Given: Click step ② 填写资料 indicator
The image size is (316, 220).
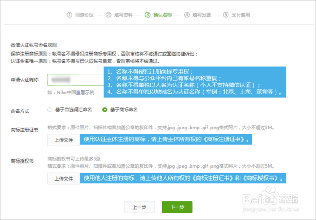Looking at the screenshot, I should coord(121,15).
